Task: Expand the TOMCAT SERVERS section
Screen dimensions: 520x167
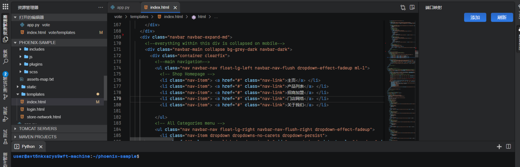Action: point(16,129)
